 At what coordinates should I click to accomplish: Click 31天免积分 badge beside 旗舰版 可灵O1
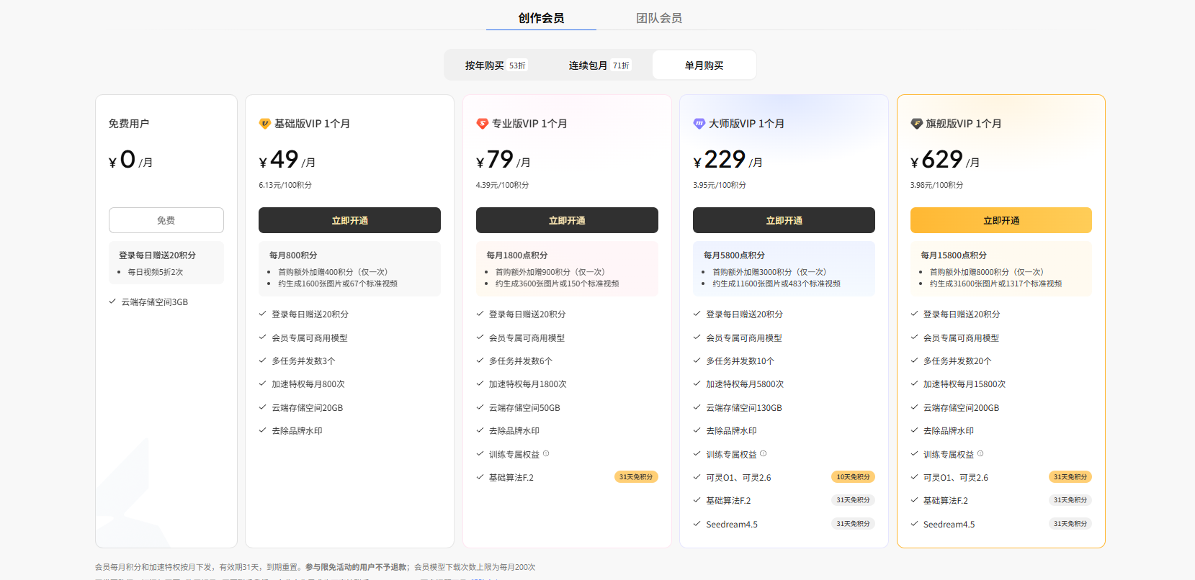[x=1070, y=477]
